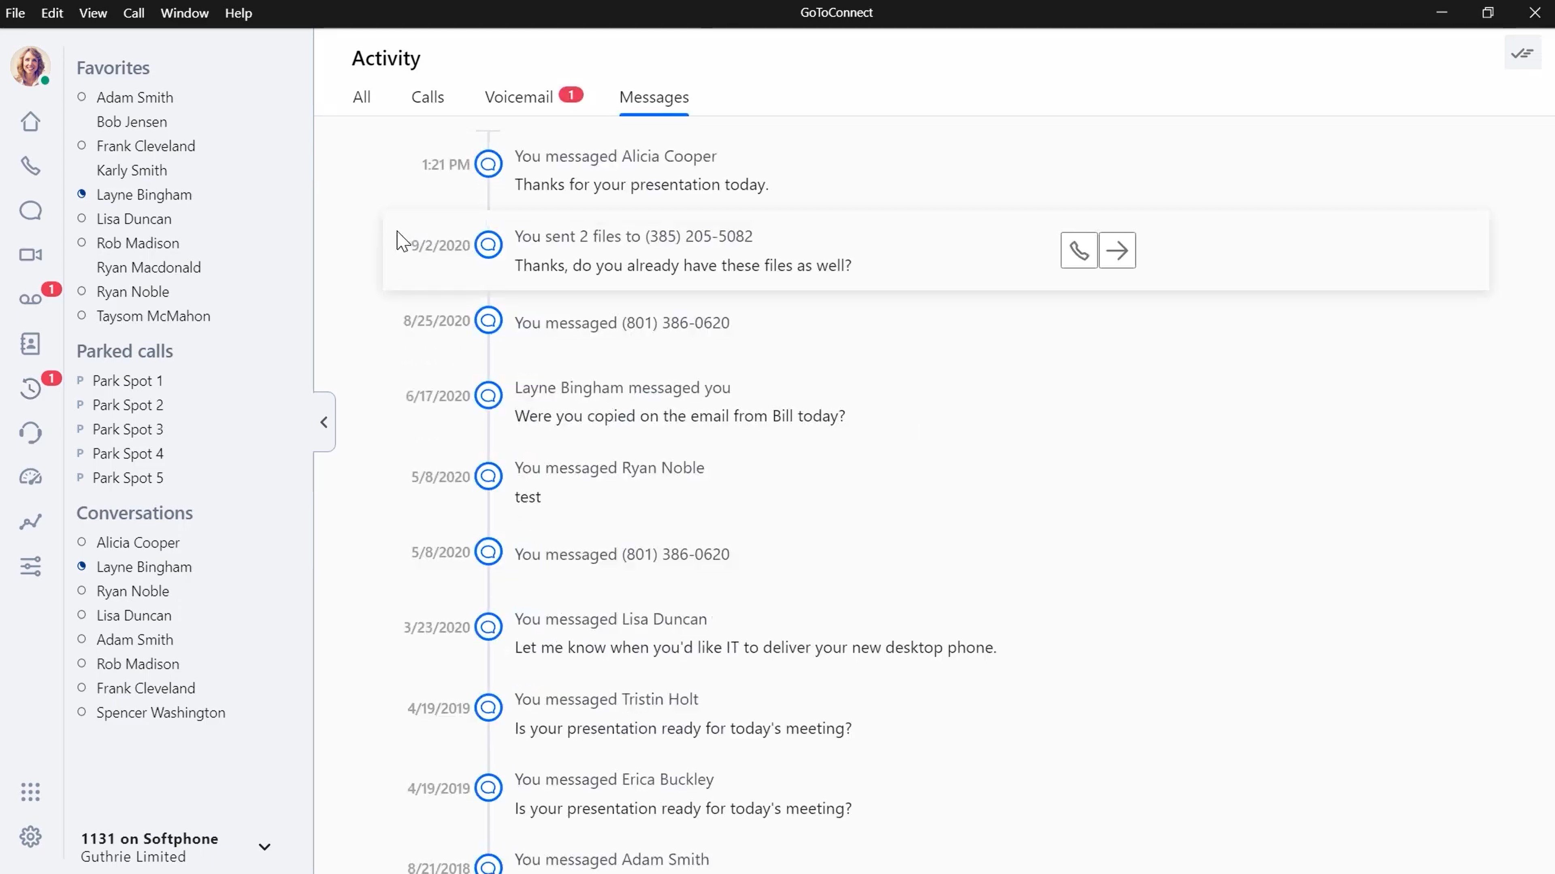Viewport: 1555px width, 874px height.
Task: Select Bob Jensen in Favorites
Action: (132, 122)
